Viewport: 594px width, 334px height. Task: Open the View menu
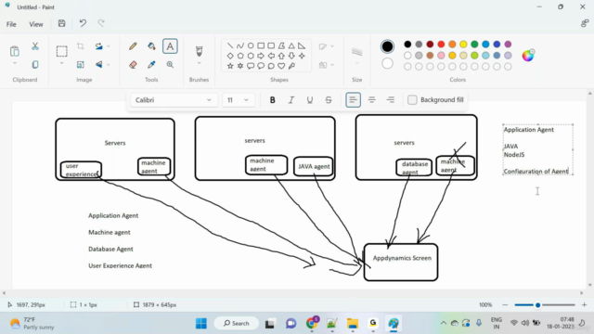coord(36,24)
